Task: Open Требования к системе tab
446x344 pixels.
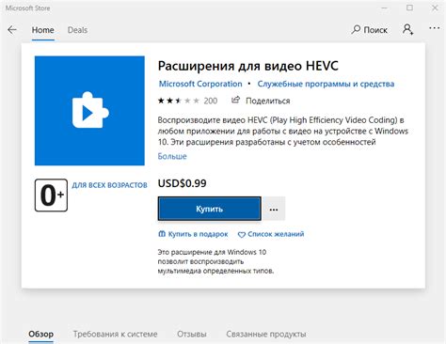Action: point(116,334)
